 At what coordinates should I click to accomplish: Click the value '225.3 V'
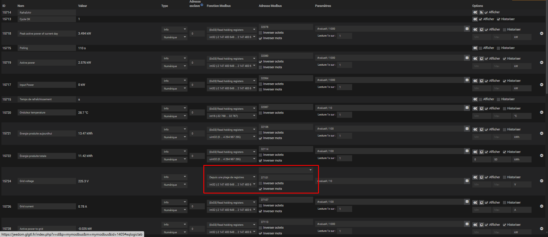(x=83, y=181)
